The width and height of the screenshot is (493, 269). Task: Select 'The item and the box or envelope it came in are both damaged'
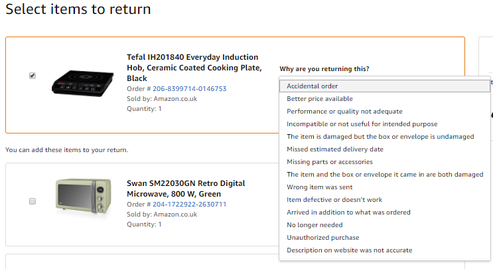point(385,174)
